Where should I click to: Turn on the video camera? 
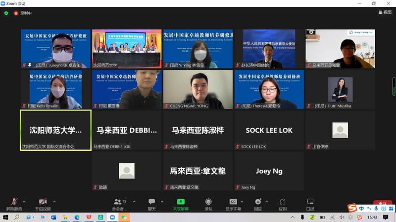pos(43,202)
